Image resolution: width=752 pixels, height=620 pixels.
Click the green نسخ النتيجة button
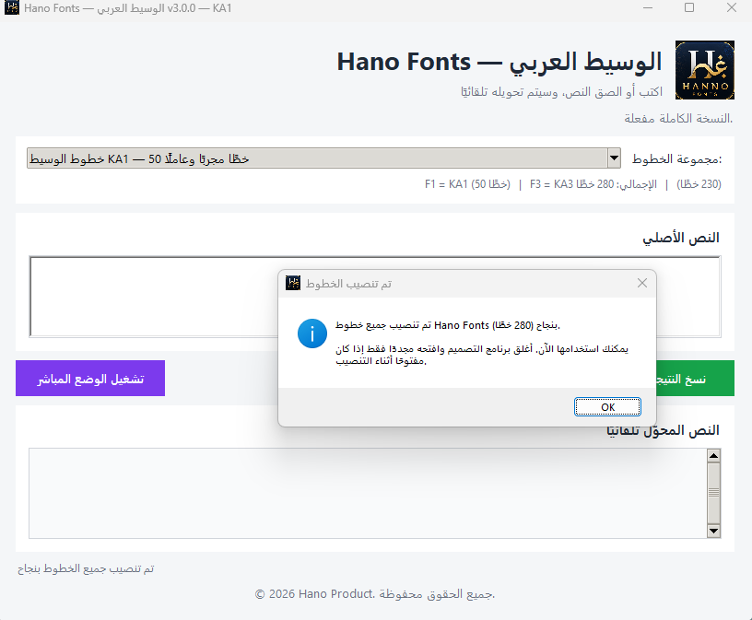click(x=695, y=379)
